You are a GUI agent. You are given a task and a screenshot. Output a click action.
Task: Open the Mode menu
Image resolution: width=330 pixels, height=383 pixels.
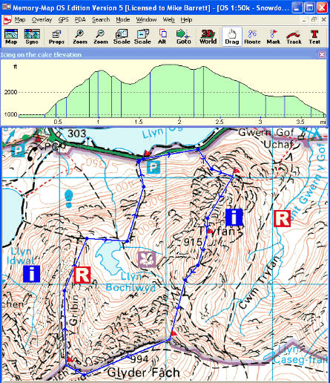click(123, 19)
